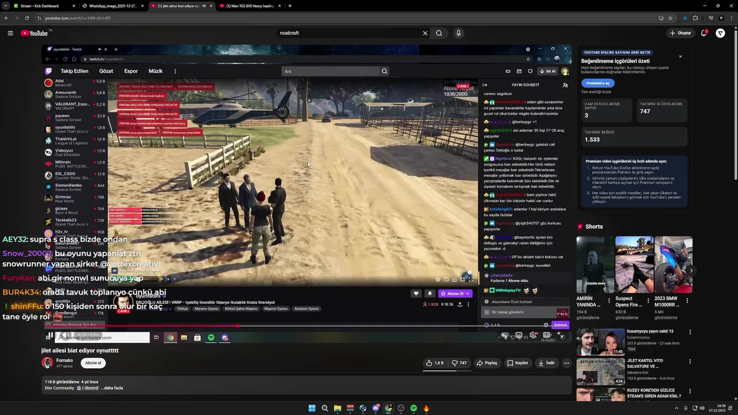
Task: Toggle theater mode in the player
Action: pos(547,335)
